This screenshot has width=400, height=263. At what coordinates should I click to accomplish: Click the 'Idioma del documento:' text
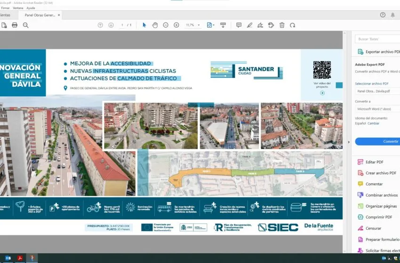pyautogui.click(x=371, y=118)
